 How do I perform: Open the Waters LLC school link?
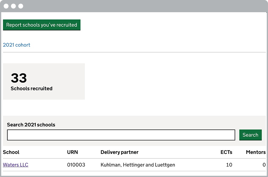16,165
